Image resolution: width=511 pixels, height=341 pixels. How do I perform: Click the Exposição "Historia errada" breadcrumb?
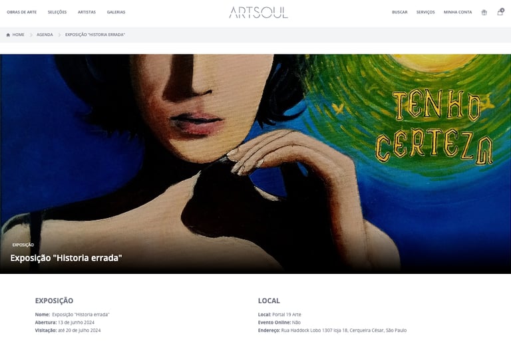coord(95,35)
